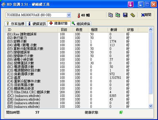
Task: Click the copy screenshot icon
Action: tap(118, 15)
